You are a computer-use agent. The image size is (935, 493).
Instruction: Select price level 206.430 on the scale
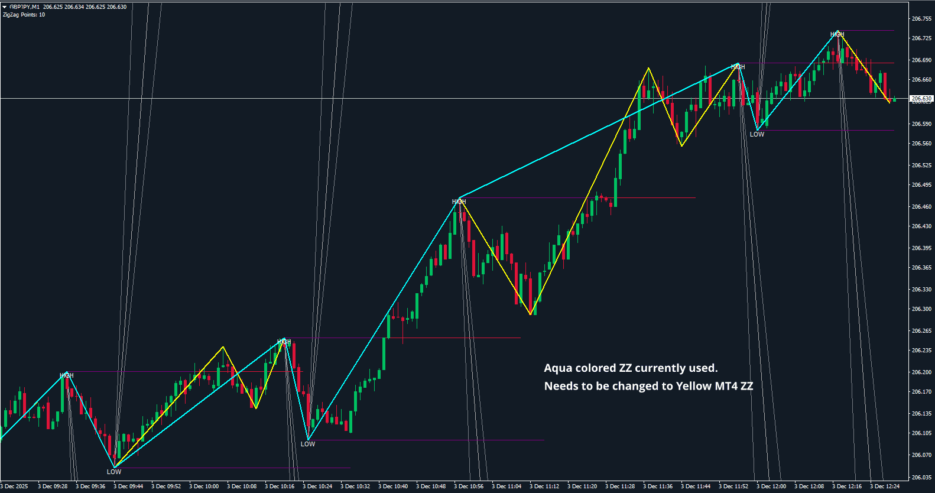click(x=921, y=226)
